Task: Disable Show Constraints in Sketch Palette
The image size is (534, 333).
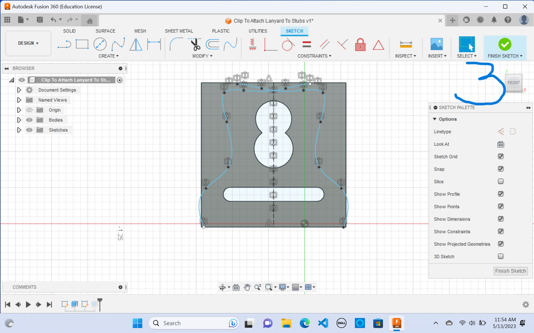Action: click(501, 231)
